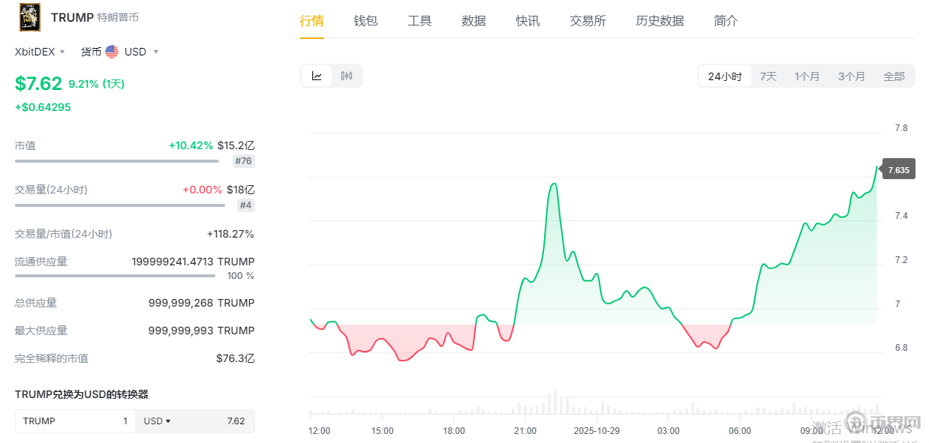929x443 pixels.
Task: Go to the 快讯 news tab
Action: tap(528, 21)
